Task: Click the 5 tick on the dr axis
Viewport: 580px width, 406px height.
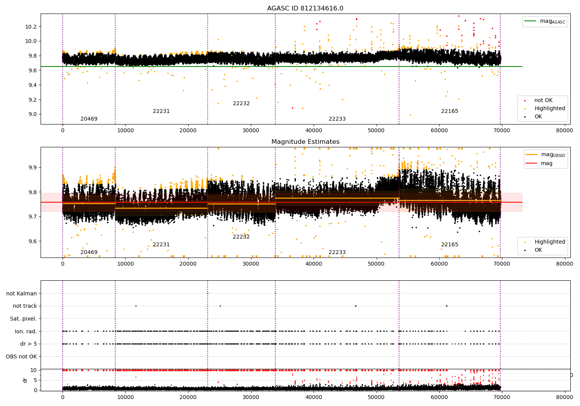Action: 36,380
